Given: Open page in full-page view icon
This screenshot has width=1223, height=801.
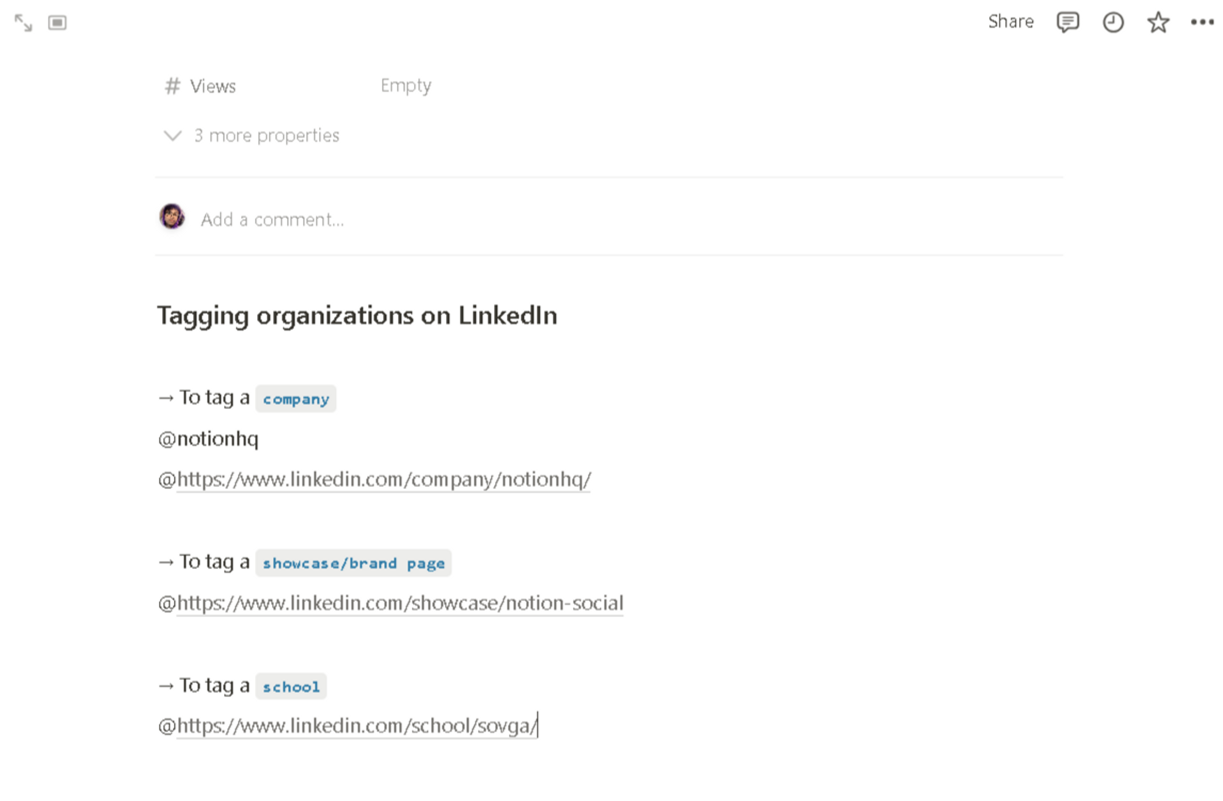Looking at the screenshot, I should pos(23,23).
